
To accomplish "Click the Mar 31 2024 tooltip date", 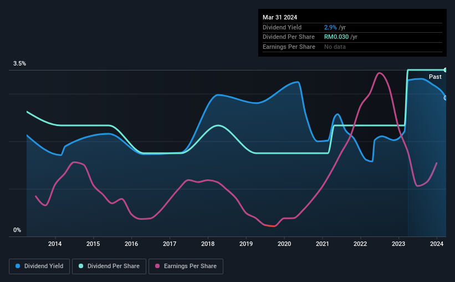I will tap(280, 17).
